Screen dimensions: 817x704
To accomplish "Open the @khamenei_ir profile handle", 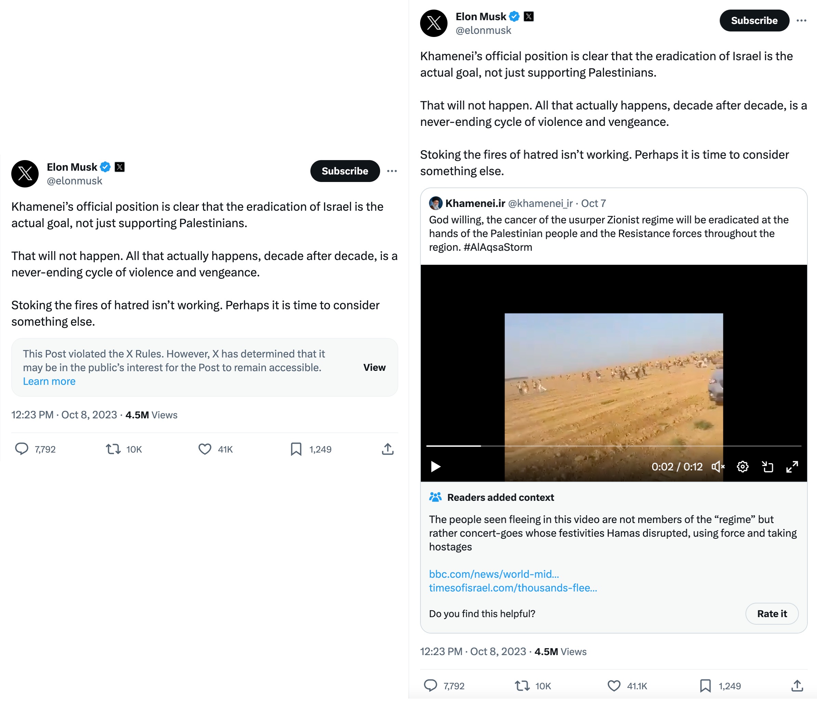I will tap(540, 203).
